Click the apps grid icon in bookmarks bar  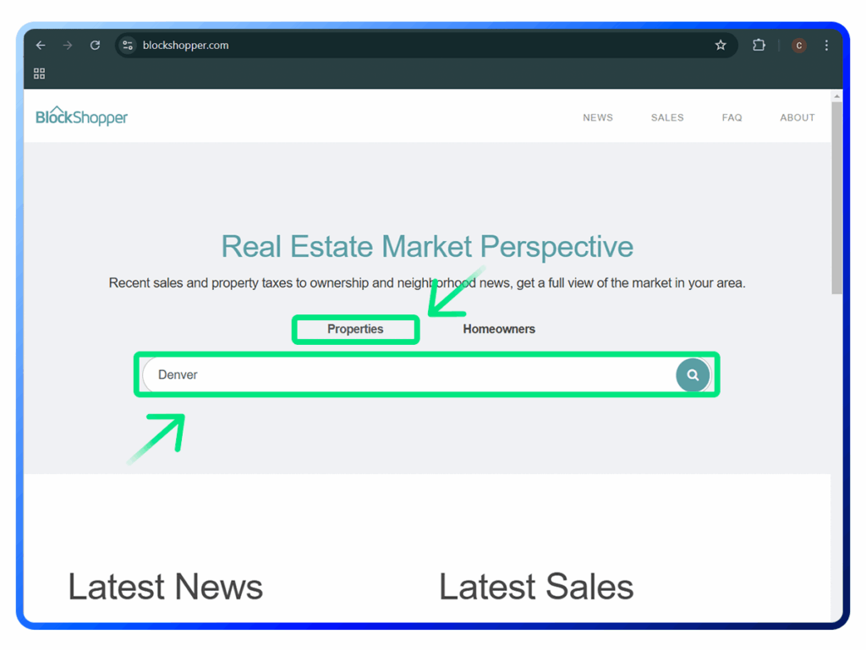pyautogui.click(x=40, y=74)
